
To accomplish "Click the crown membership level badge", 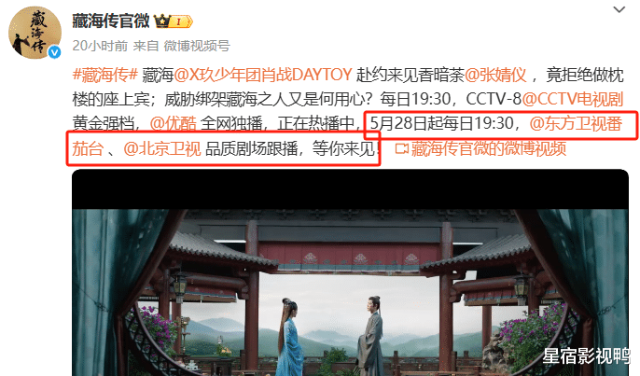I will 174,21.
